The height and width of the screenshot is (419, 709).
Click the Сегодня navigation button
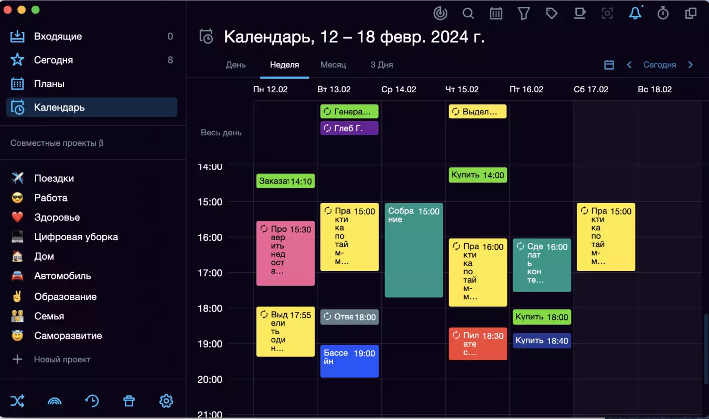pyautogui.click(x=660, y=65)
